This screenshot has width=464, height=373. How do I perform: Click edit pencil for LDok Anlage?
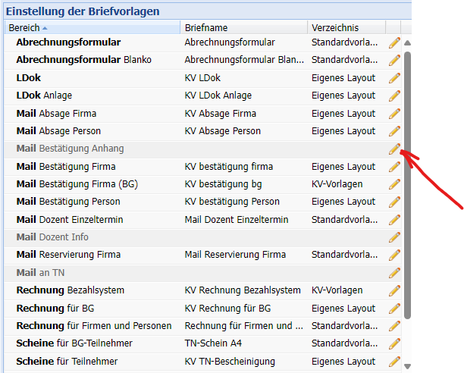(394, 96)
